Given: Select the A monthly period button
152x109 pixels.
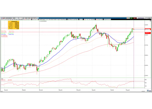Looking at the screenshot, I should (x=29, y=19).
